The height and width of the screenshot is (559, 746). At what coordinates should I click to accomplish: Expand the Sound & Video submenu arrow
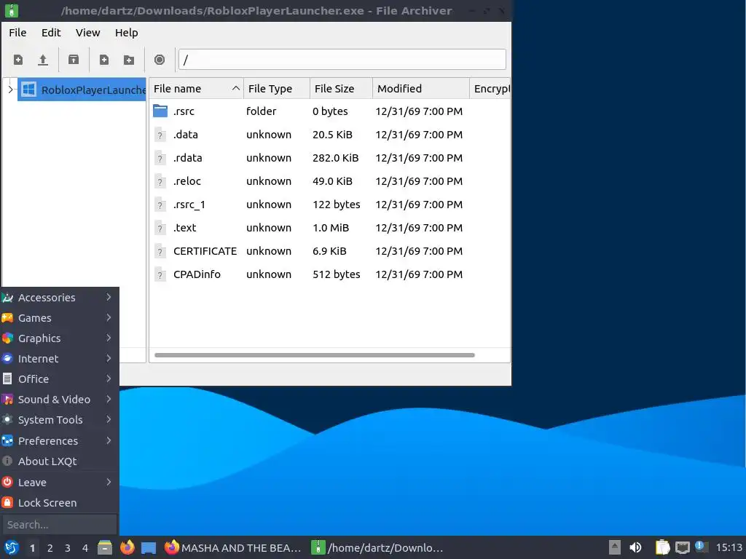109,400
